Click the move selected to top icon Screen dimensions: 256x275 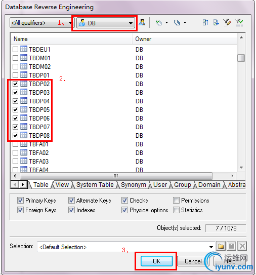click(x=205, y=23)
